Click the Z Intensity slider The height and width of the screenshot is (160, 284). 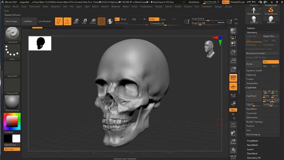pyautogui.click(x=165, y=24)
